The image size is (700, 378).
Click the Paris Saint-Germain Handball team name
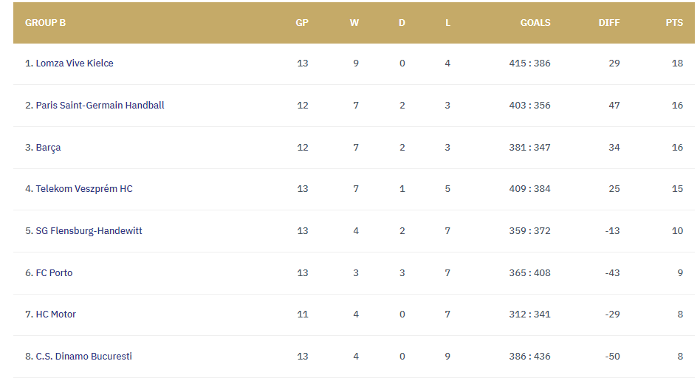[100, 106]
